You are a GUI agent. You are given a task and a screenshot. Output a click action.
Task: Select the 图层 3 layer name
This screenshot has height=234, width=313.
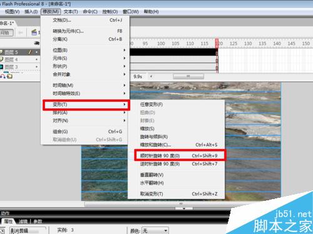[x=11, y=67]
